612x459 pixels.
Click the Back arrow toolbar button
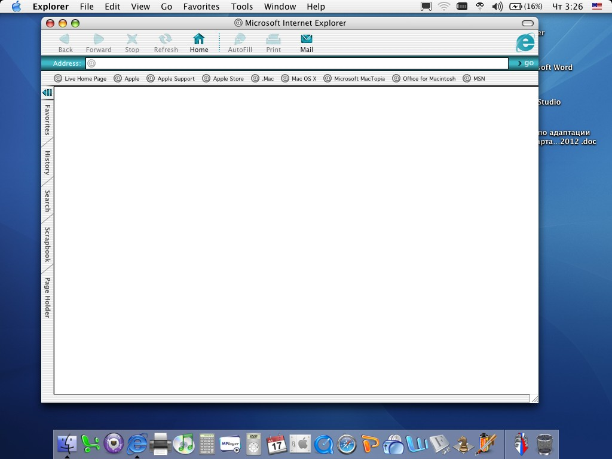[65, 43]
